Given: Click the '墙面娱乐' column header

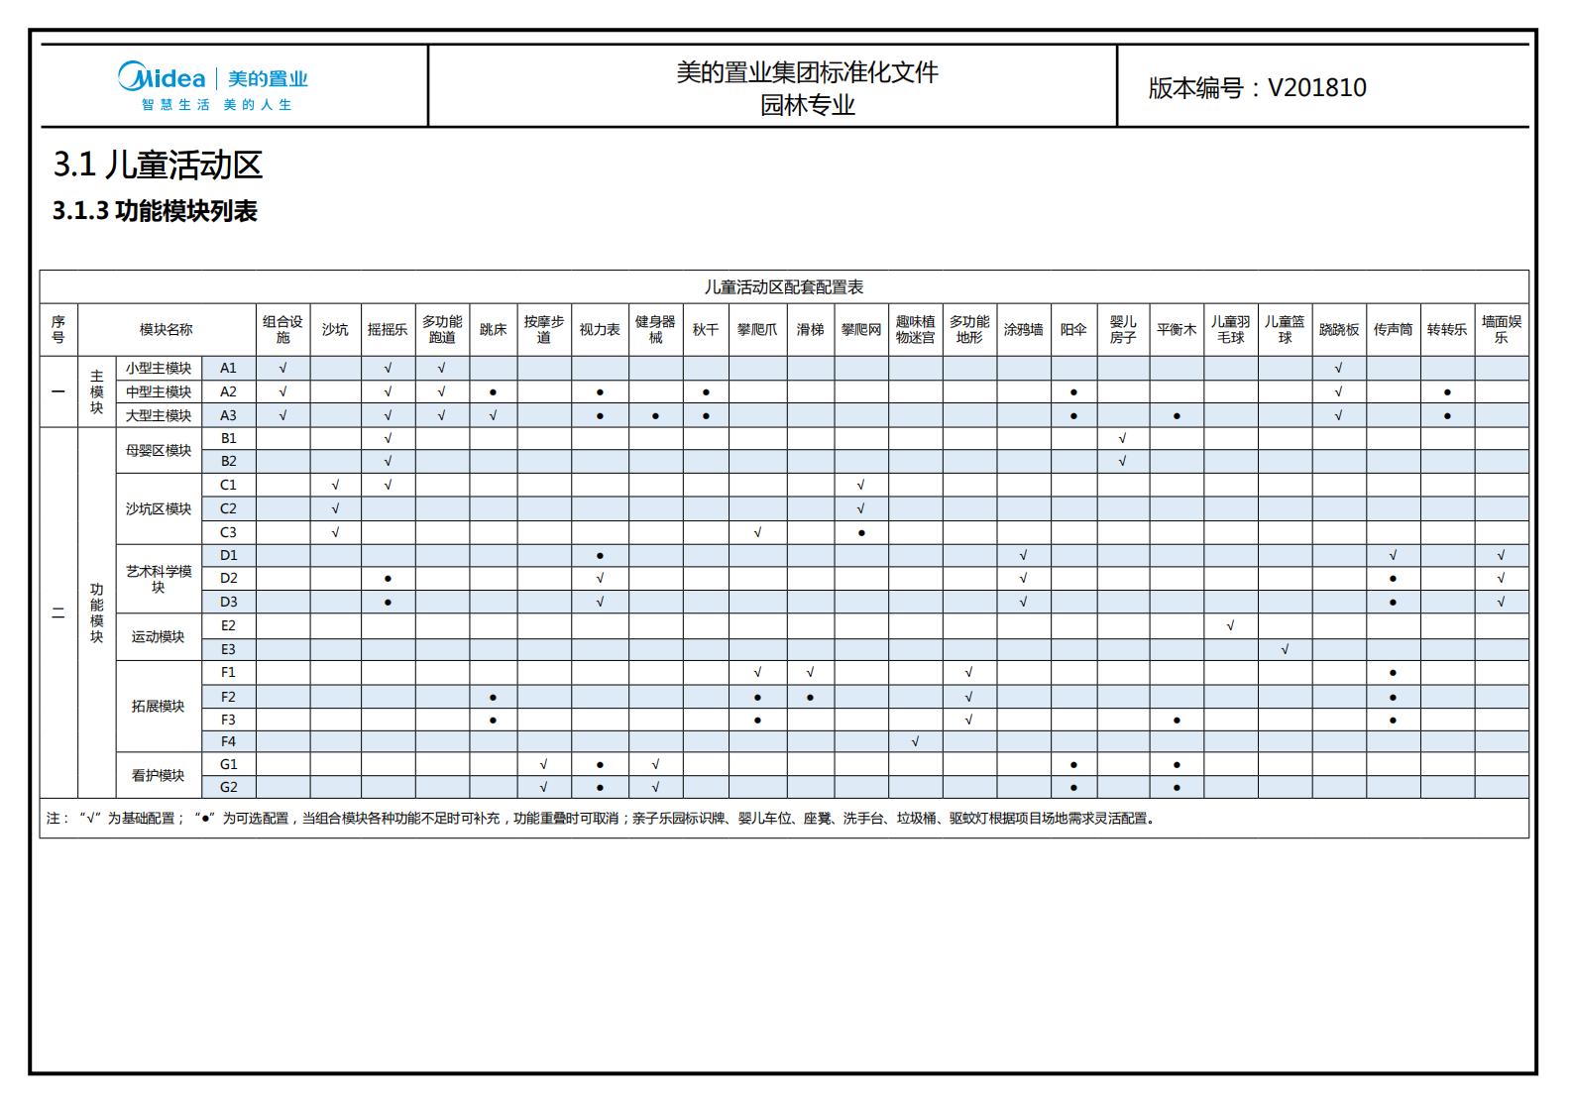Looking at the screenshot, I should (1502, 329).
